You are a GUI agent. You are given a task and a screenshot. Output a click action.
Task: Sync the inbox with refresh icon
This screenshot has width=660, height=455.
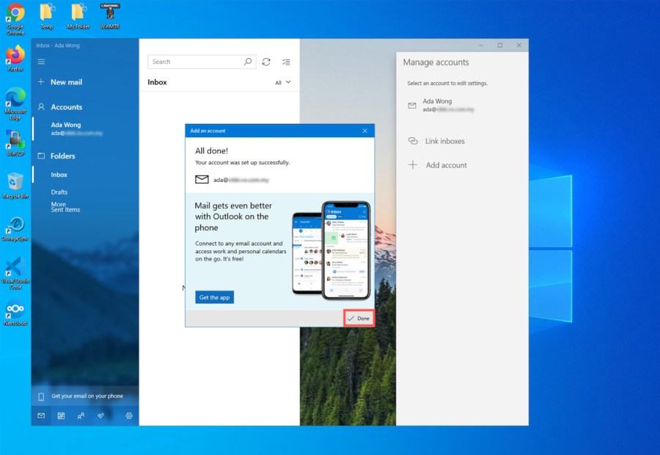[x=266, y=62]
